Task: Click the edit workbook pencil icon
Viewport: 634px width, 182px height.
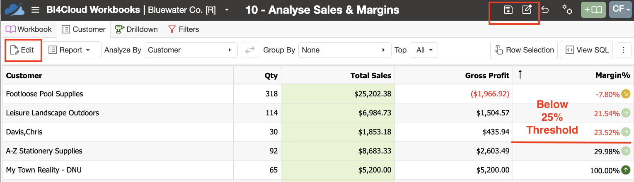Action: coord(527,10)
